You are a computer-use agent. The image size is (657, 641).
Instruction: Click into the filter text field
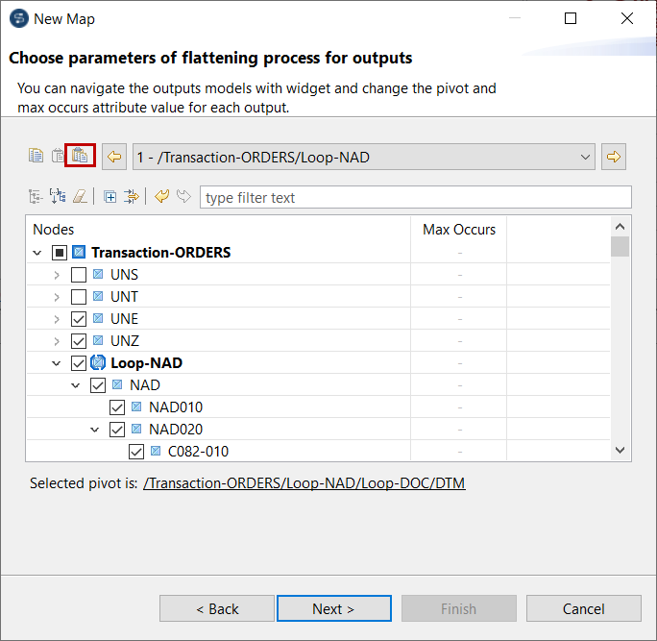point(415,197)
